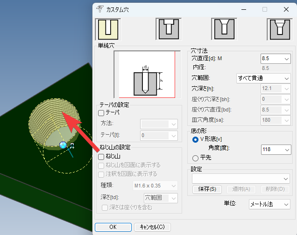Open the 設定 preset dropdown
This screenshot has width=297, height=235.
(241, 179)
